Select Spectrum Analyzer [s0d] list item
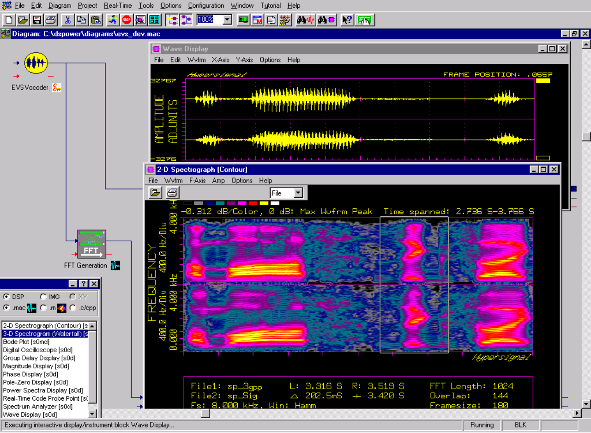The image size is (591, 433). click(x=45, y=407)
